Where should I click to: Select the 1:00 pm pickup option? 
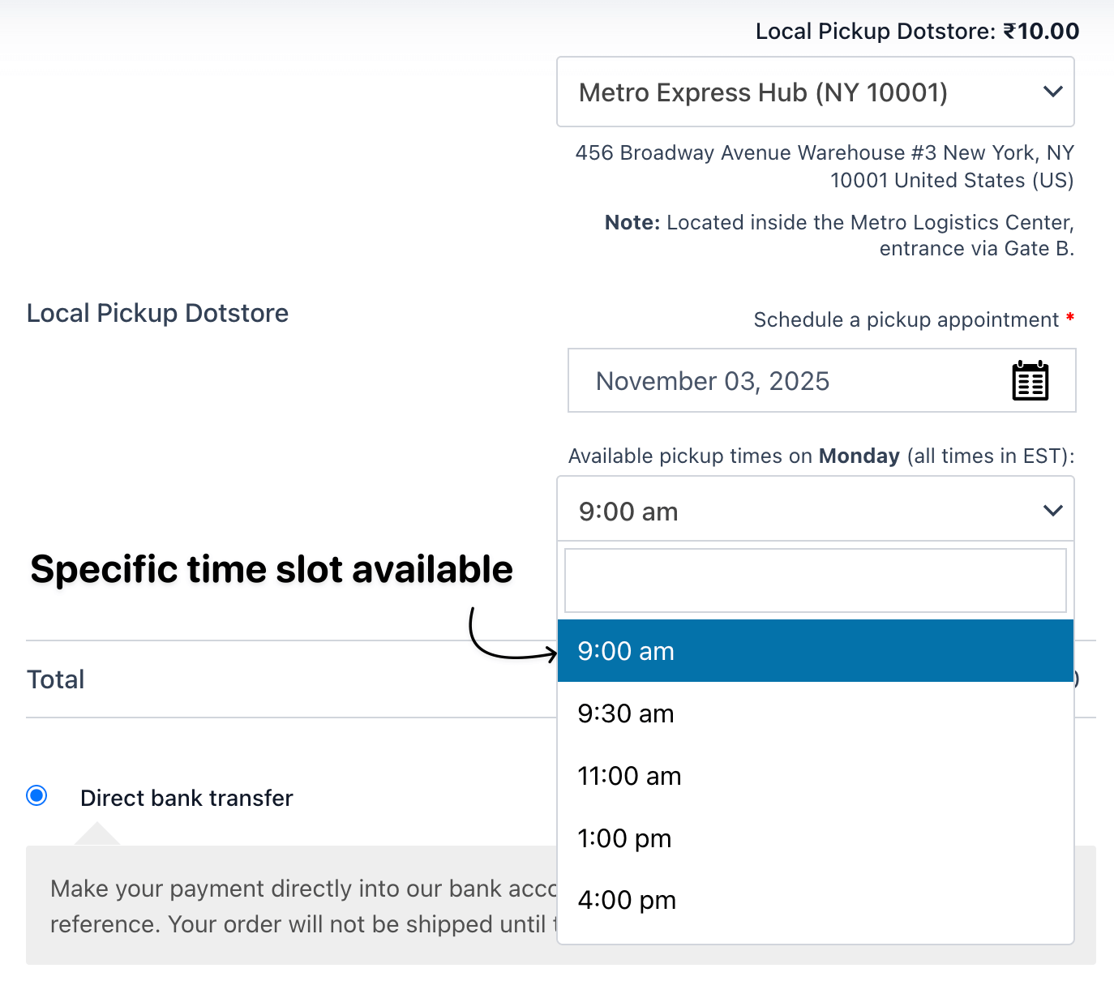pos(815,838)
